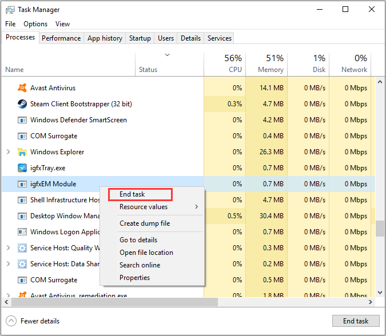Click the 26.3 MB memory value
The height and width of the screenshot is (336, 386).
pos(272,152)
